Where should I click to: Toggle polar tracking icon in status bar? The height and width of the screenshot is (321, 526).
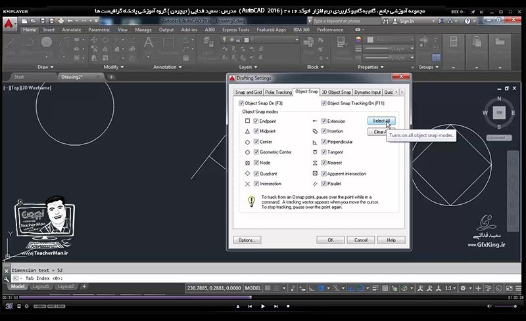tap(321, 288)
